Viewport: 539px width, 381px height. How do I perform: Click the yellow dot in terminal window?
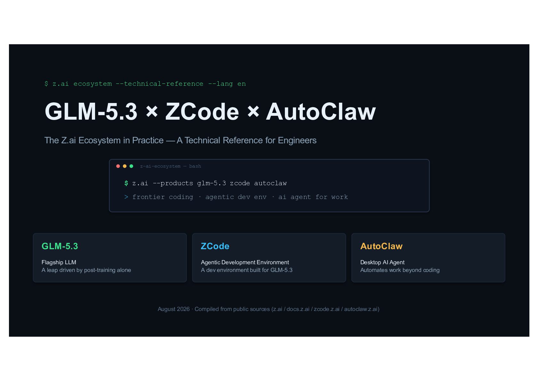click(x=125, y=166)
